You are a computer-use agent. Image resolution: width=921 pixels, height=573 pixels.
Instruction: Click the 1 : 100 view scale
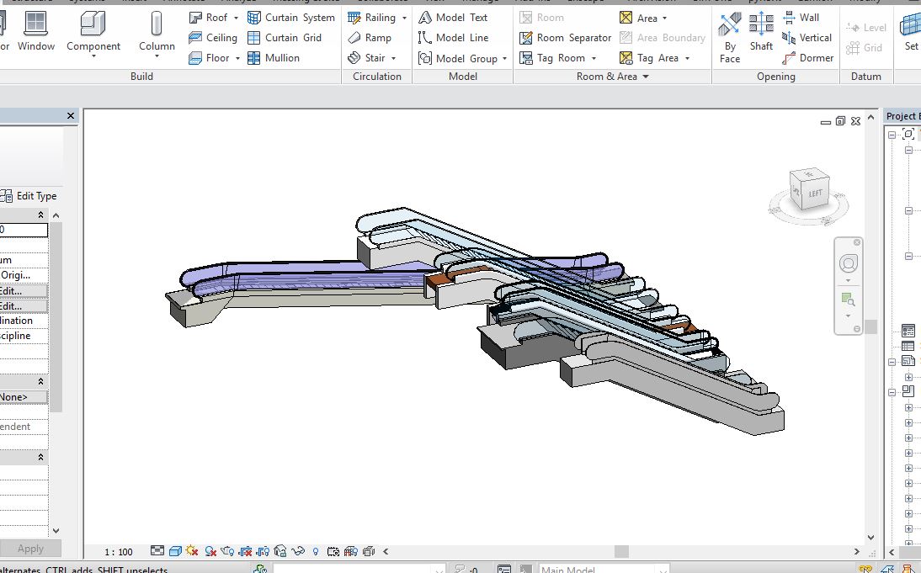118,552
